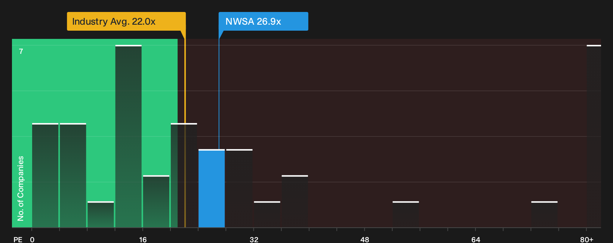Select the dark bar right of NWSA bar
The image size is (613, 243).
239,188
